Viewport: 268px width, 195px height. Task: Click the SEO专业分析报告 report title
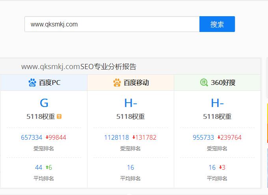coord(108,66)
